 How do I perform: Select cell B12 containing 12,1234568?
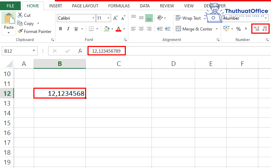[x=60, y=93]
